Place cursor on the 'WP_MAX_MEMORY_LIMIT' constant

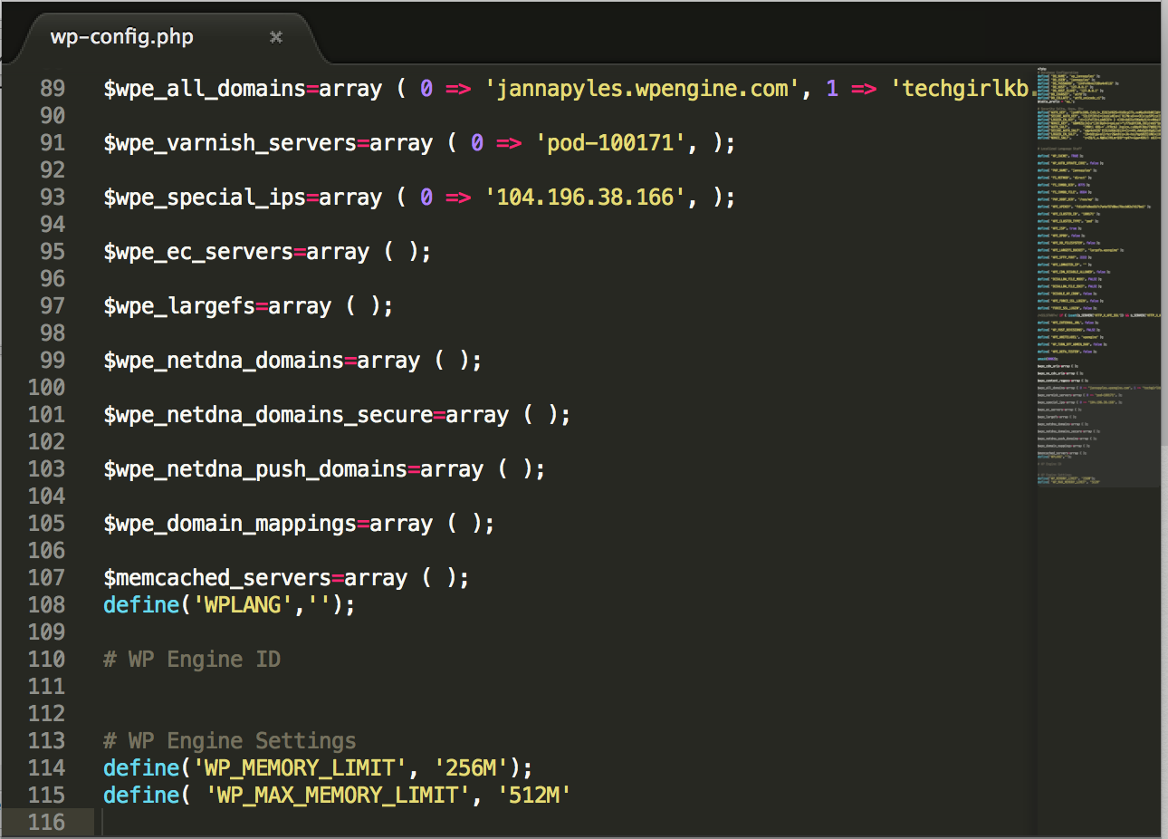[338, 796]
